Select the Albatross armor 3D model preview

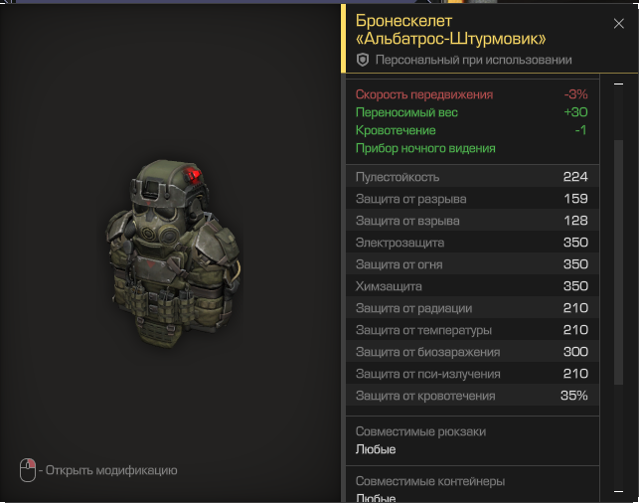(173, 252)
